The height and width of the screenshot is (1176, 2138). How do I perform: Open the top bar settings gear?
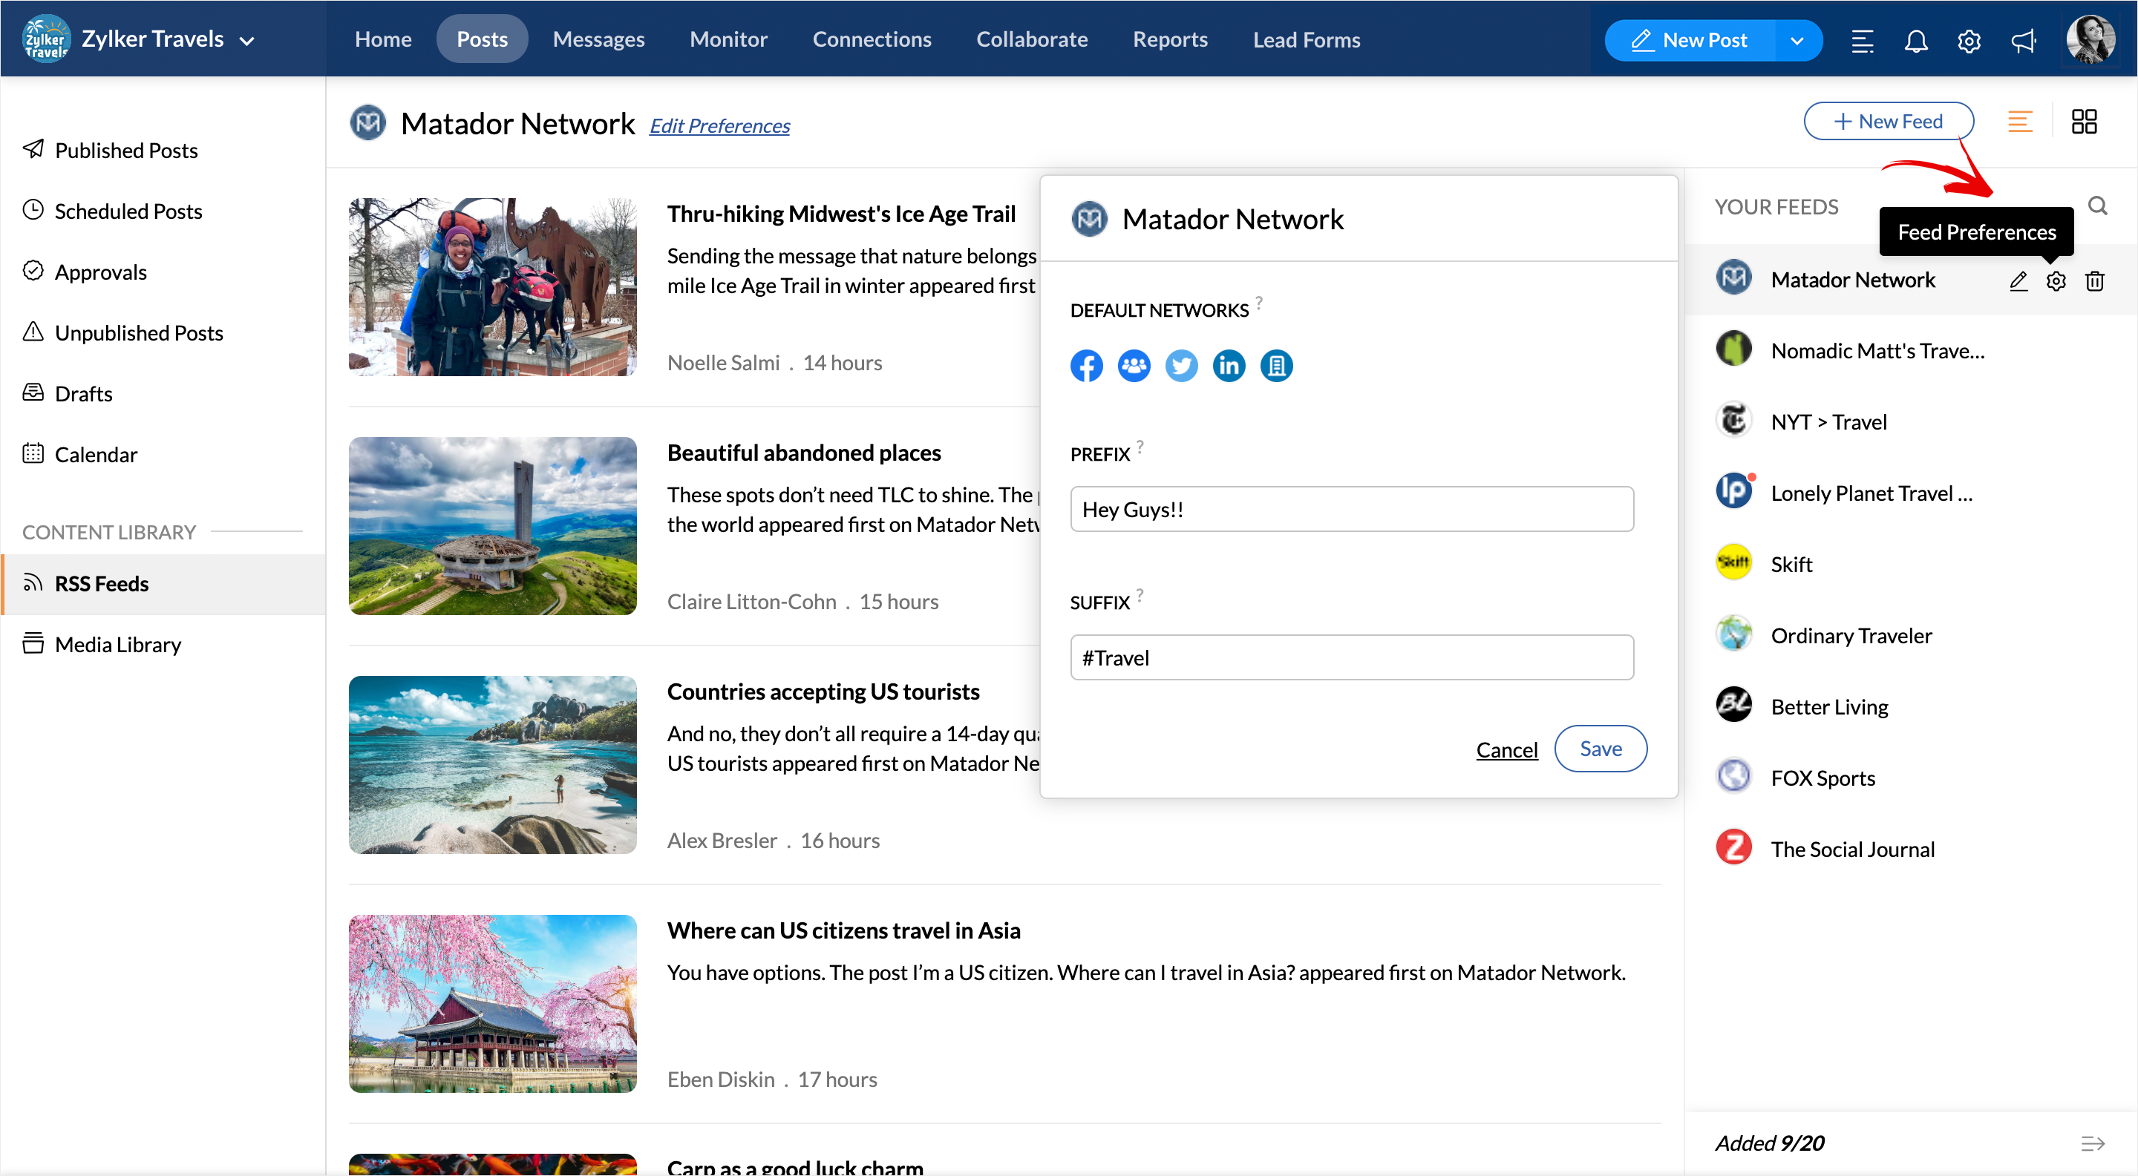tap(1969, 40)
